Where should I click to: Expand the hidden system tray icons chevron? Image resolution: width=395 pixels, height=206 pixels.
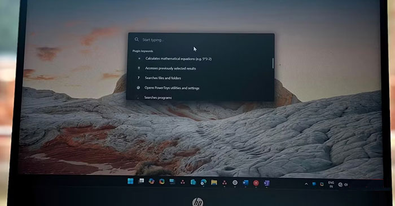(x=306, y=184)
